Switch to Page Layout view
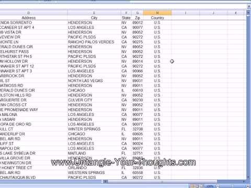 tap(198, 186)
